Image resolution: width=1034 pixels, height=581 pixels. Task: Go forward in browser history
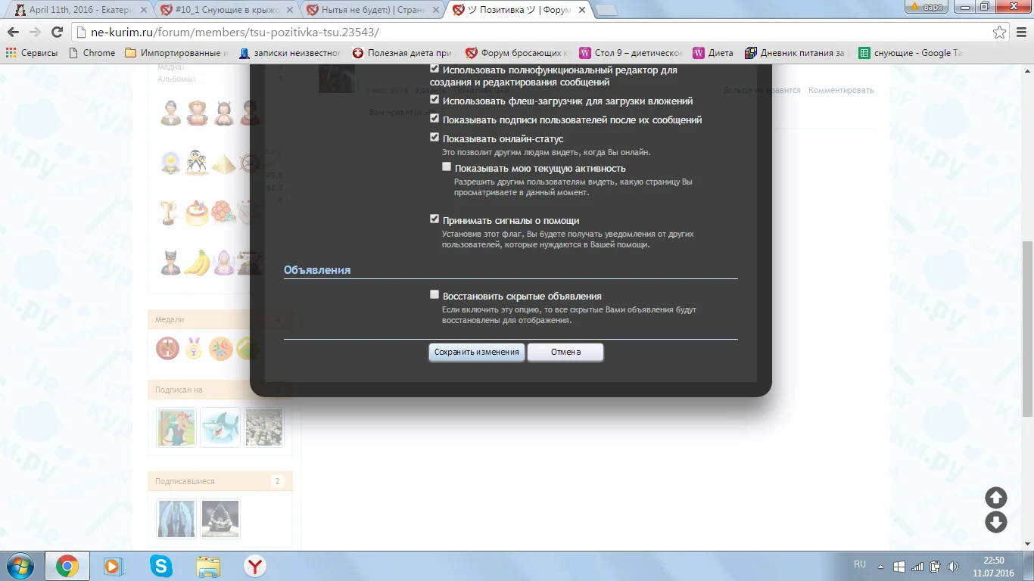click(35, 33)
